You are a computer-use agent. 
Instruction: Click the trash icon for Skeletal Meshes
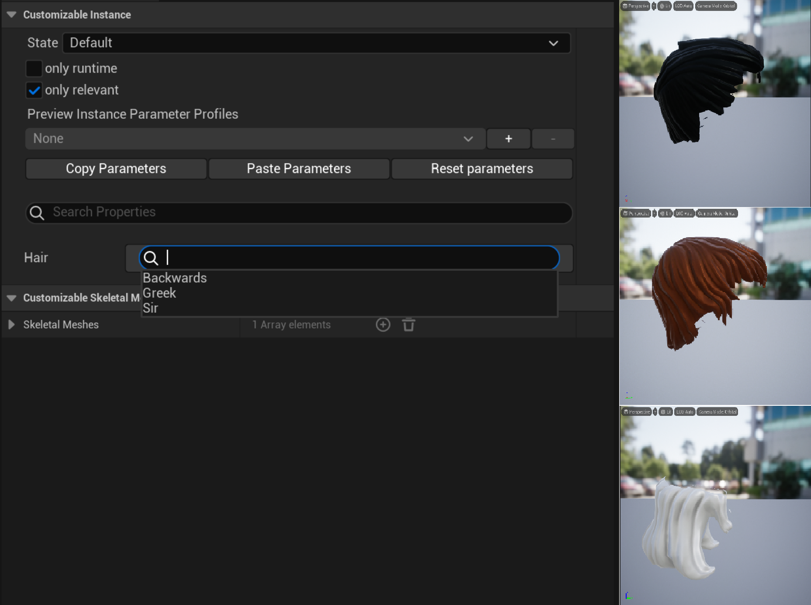tap(409, 325)
